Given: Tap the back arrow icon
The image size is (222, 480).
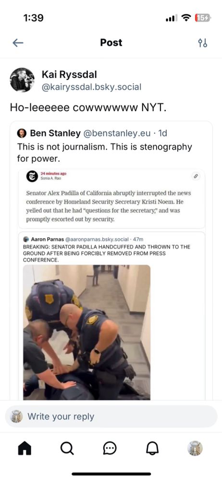Looking at the screenshot, I should [x=18, y=43].
